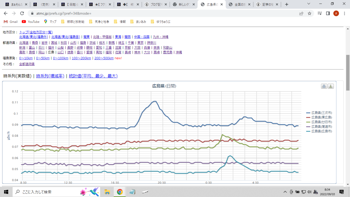Image resolution: width=350 pixels, height=197 pixels.
Task: Switch to 時系列(増減率) view
Action: [x=50, y=76]
